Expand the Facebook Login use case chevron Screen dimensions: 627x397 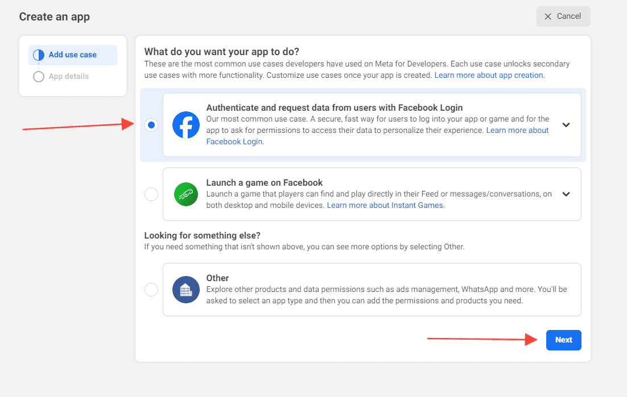pos(566,125)
